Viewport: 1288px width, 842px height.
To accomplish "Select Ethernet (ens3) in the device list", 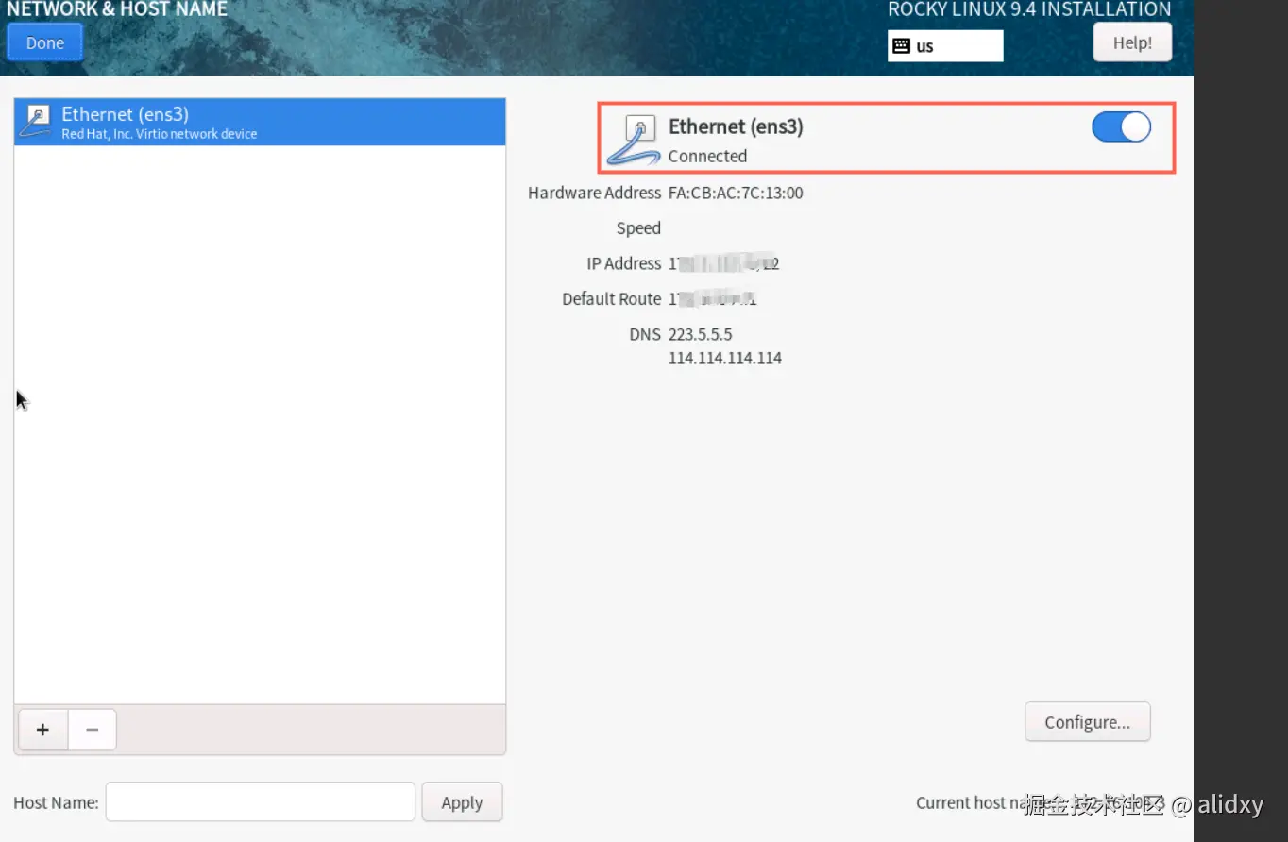I will [x=260, y=122].
